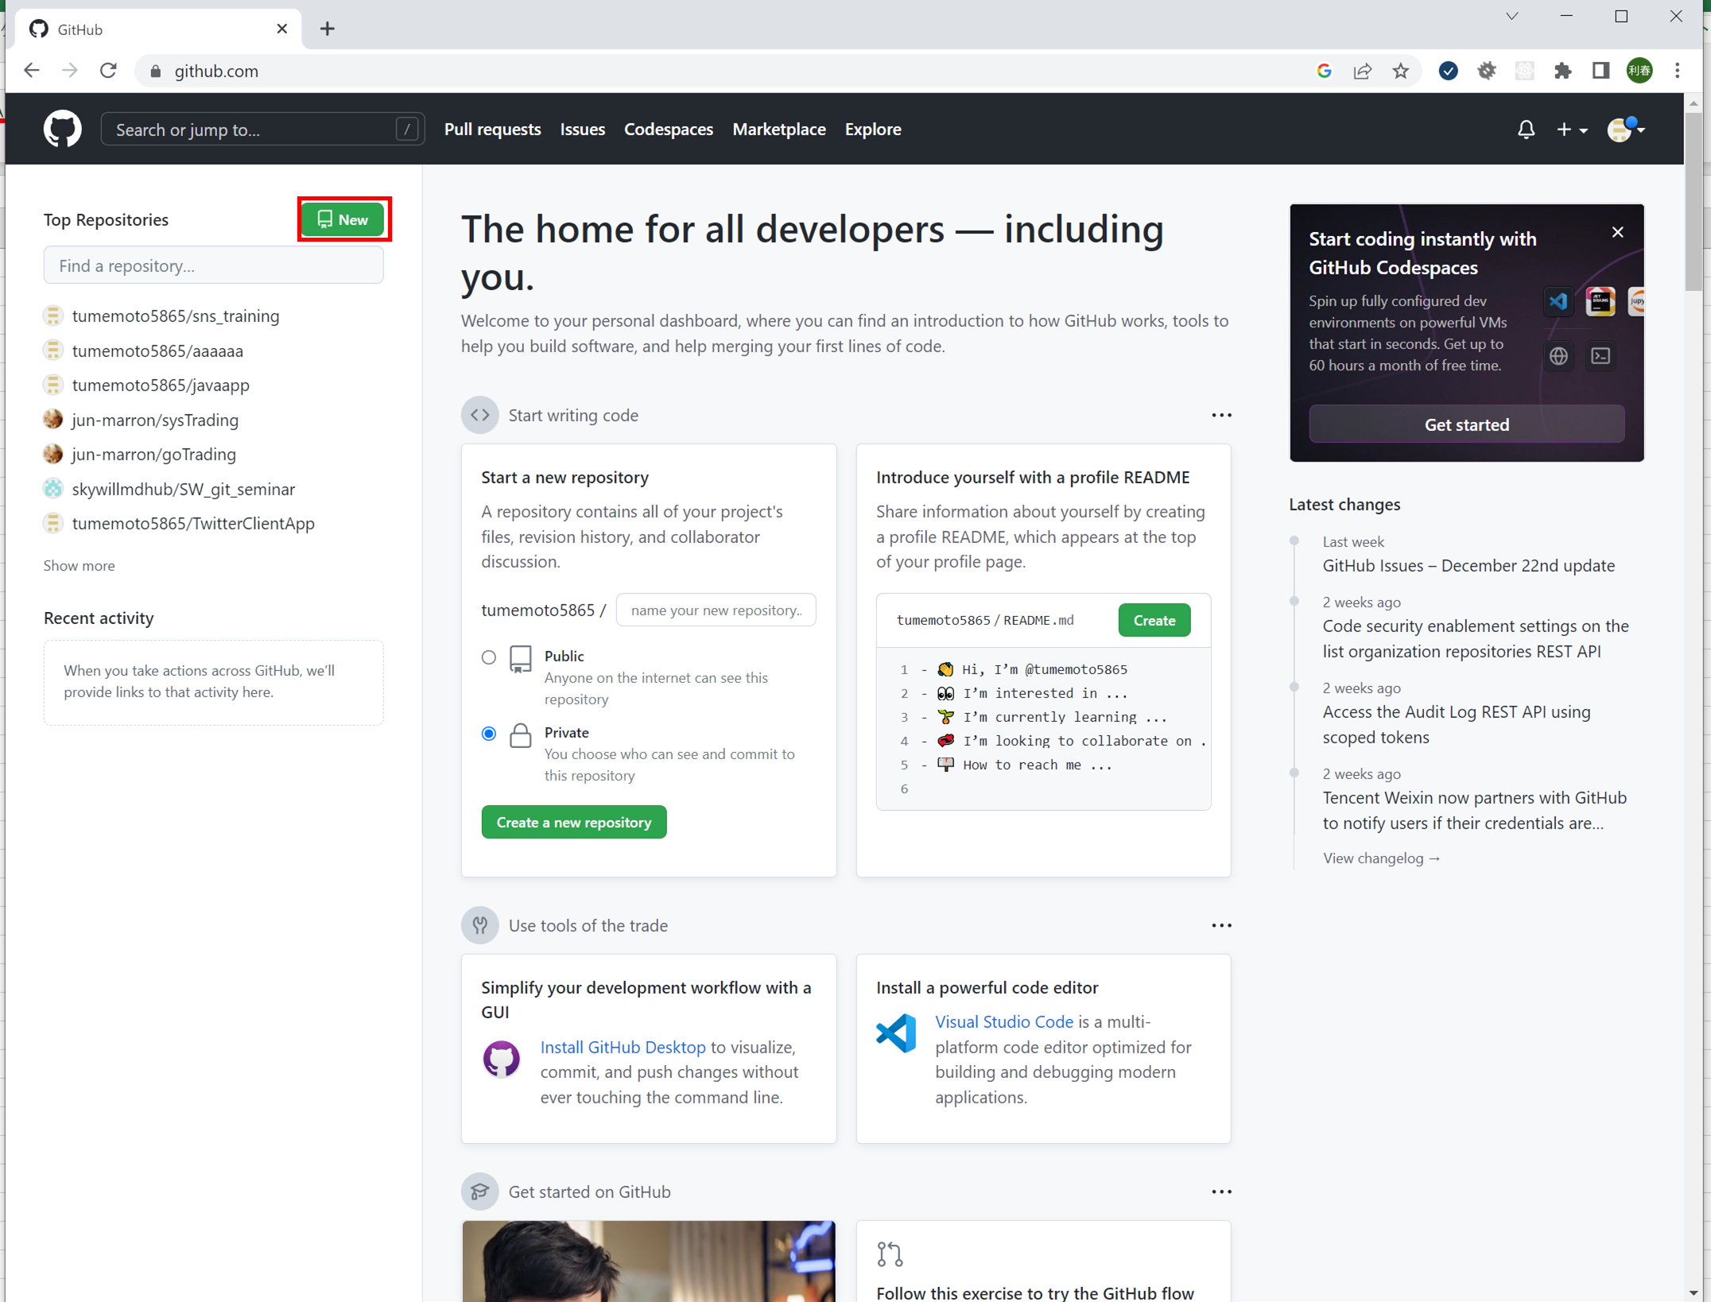This screenshot has height=1302, width=1711.
Task: Select the Visual Studio Code icon in Codespaces promo
Action: point(1558,301)
